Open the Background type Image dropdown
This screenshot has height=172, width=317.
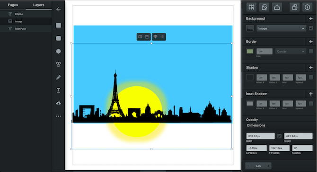pyautogui.click(x=281, y=28)
